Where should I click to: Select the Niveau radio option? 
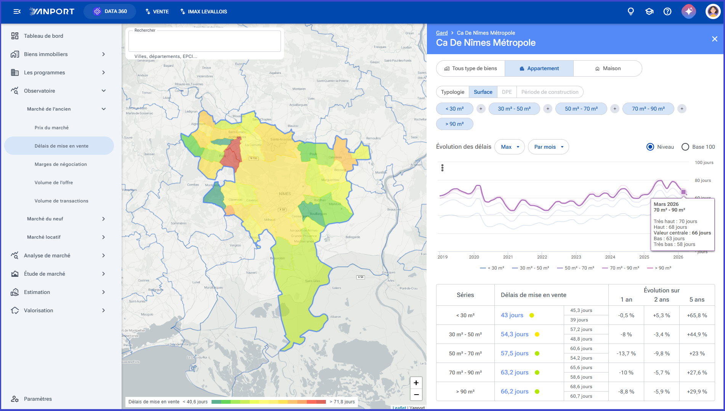click(650, 147)
